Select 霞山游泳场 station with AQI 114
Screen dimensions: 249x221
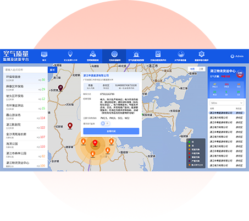pyautogui.click(x=25, y=116)
